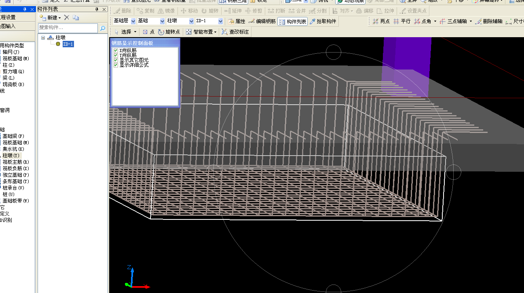Viewport: 524px width, 293px height.
Task: Select 集水坑(K) in the navigation tree
Action: point(13,149)
